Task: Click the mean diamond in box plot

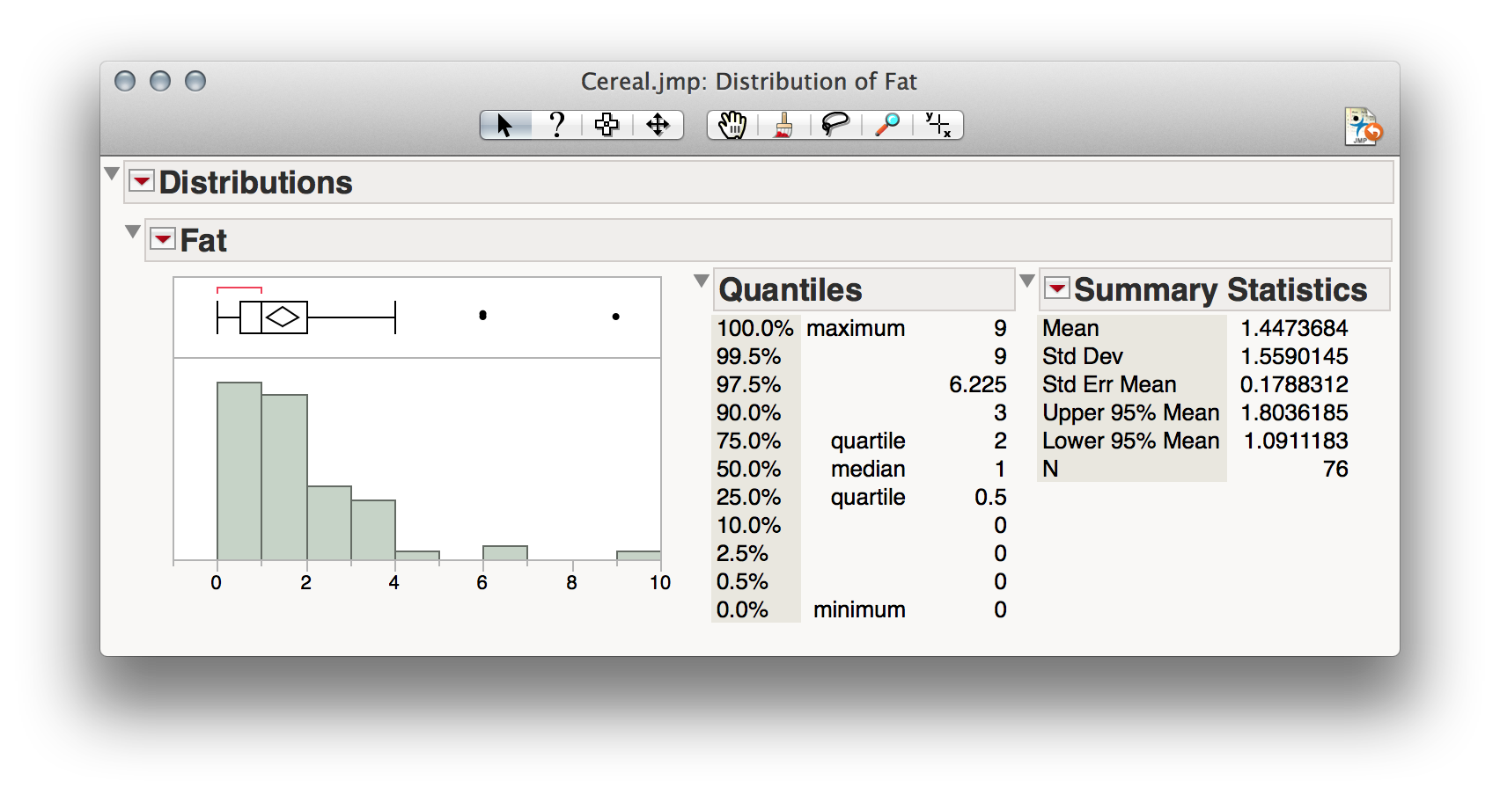Action: tap(283, 317)
